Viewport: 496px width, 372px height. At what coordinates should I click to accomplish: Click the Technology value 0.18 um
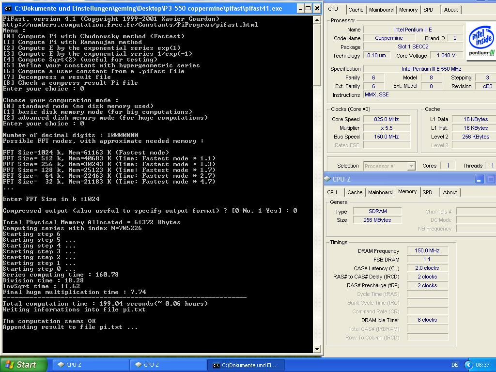[376, 55]
